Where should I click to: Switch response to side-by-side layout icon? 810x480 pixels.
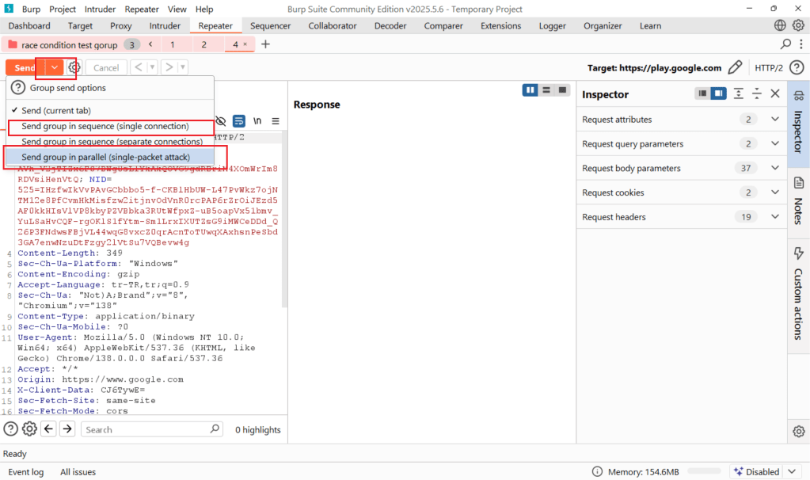530,90
